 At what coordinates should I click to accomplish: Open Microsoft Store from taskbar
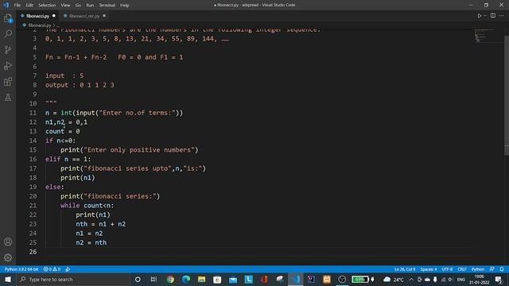tap(217, 280)
